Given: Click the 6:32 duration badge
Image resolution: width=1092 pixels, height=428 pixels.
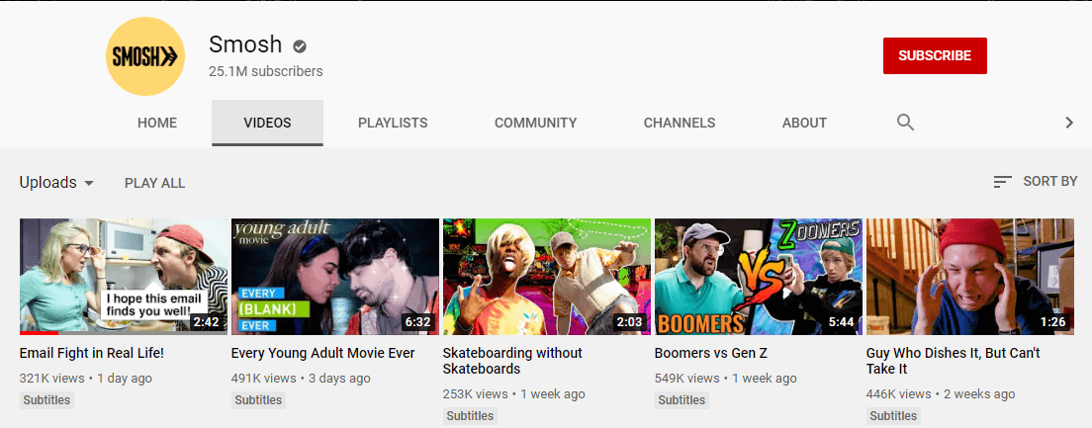Looking at the screenshot, I should coord(418,322).
